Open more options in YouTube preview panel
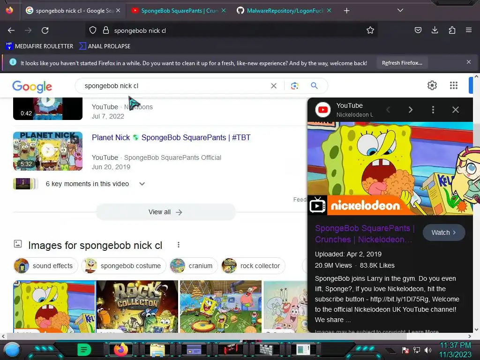This screenshot has width=480, height=360. pyautogui.click(x=433, y=110)
